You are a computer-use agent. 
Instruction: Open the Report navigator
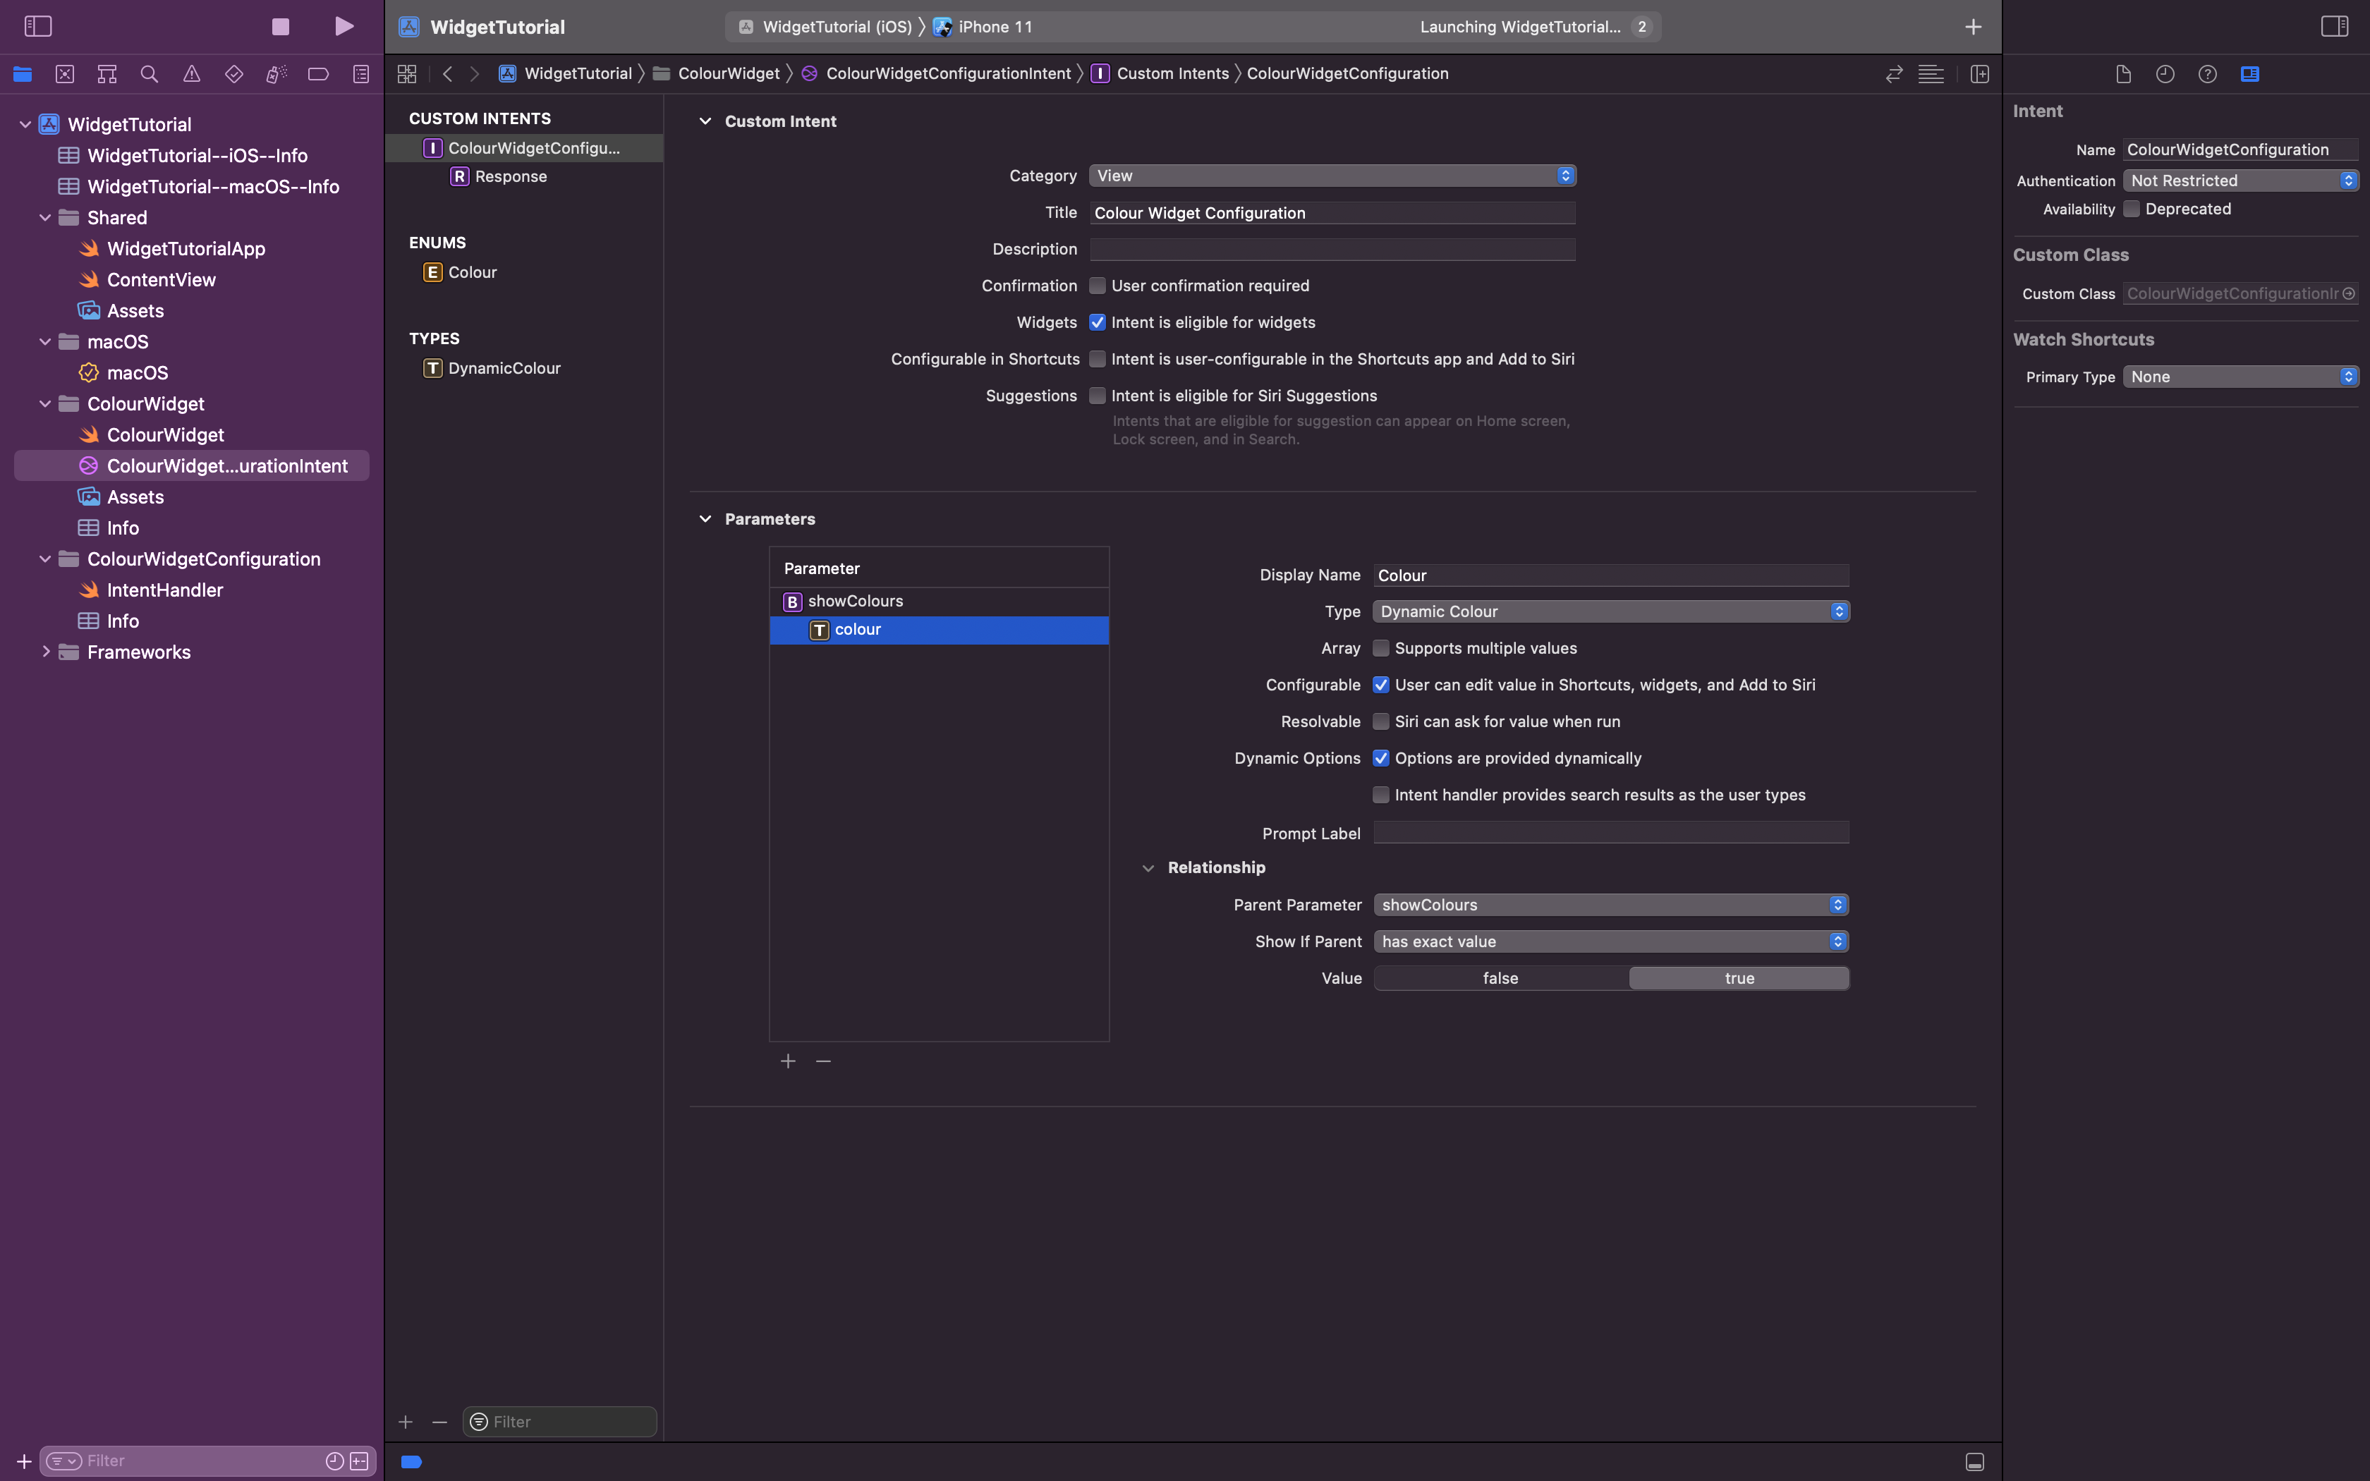pos(360,73)
